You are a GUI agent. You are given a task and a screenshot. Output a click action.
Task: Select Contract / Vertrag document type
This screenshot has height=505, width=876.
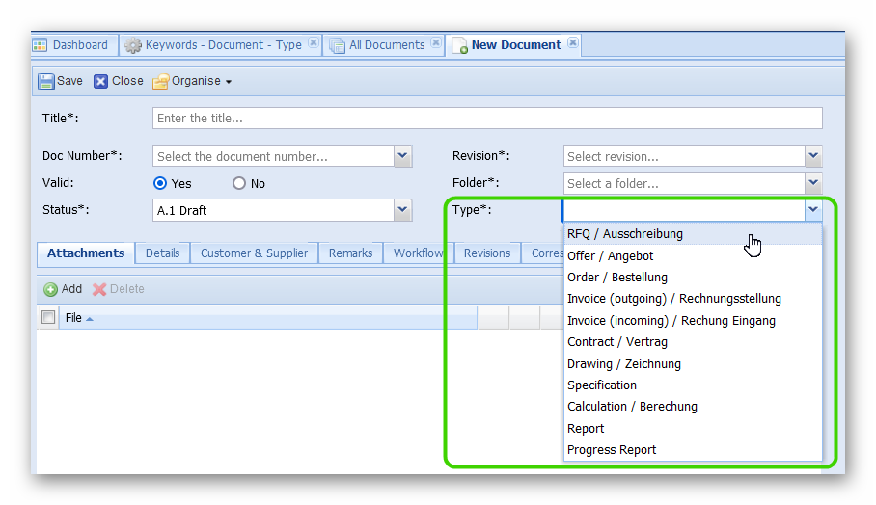pos(616,342)
